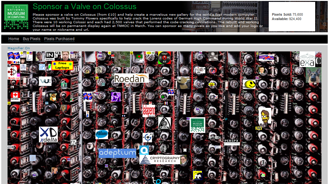The height and width of the screenshot is (184, 329).
Task: Click the VU: logo tile
Action: tap(45, 81)
